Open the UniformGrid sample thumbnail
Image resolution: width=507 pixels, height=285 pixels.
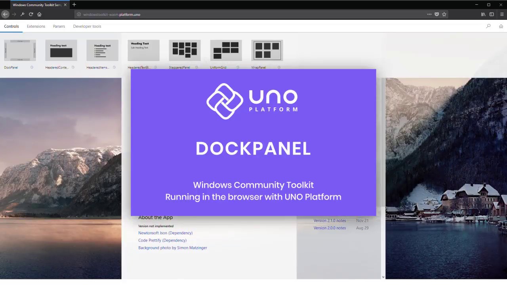tap(226, 50)
